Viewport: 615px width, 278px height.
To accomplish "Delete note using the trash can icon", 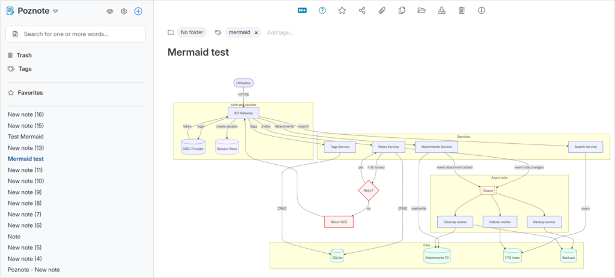I will 461,10.
